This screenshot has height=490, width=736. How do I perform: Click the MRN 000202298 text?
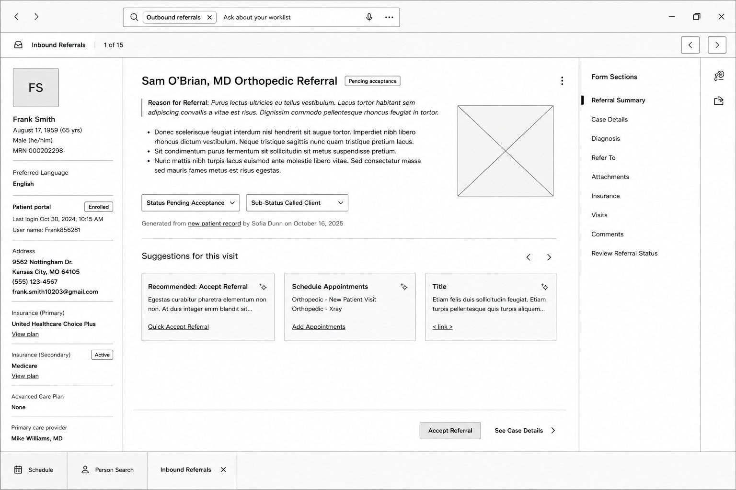pos(38,151)
